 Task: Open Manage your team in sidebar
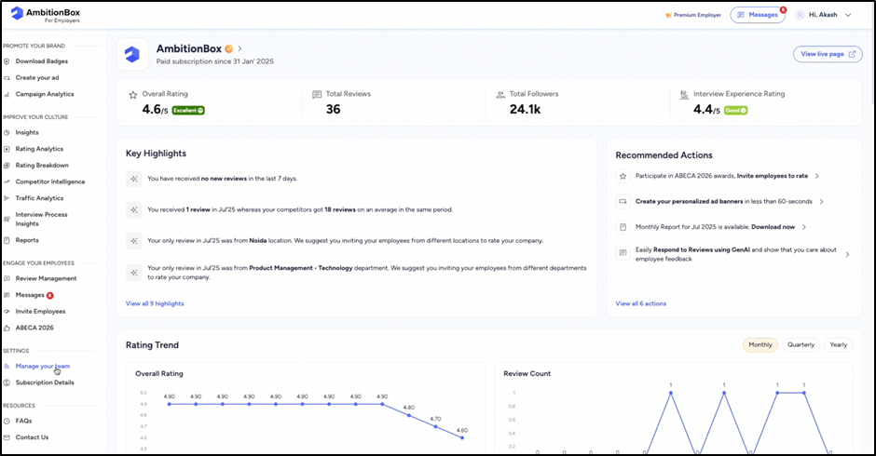(x=42, y=366)
